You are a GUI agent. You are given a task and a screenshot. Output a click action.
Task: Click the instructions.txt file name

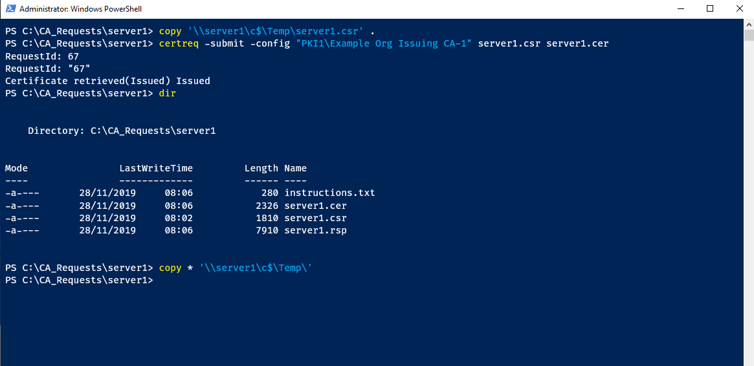329,193
